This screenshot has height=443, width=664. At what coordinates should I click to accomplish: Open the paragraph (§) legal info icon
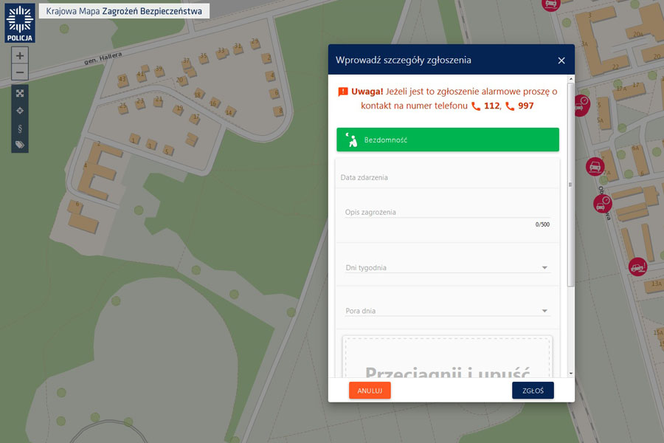(20, 128)
